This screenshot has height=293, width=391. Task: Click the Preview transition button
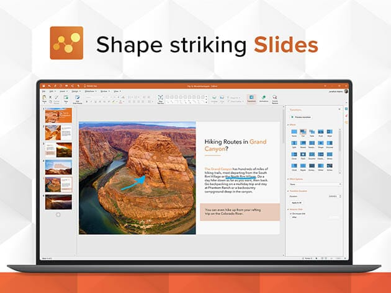(x=302, y=116)
